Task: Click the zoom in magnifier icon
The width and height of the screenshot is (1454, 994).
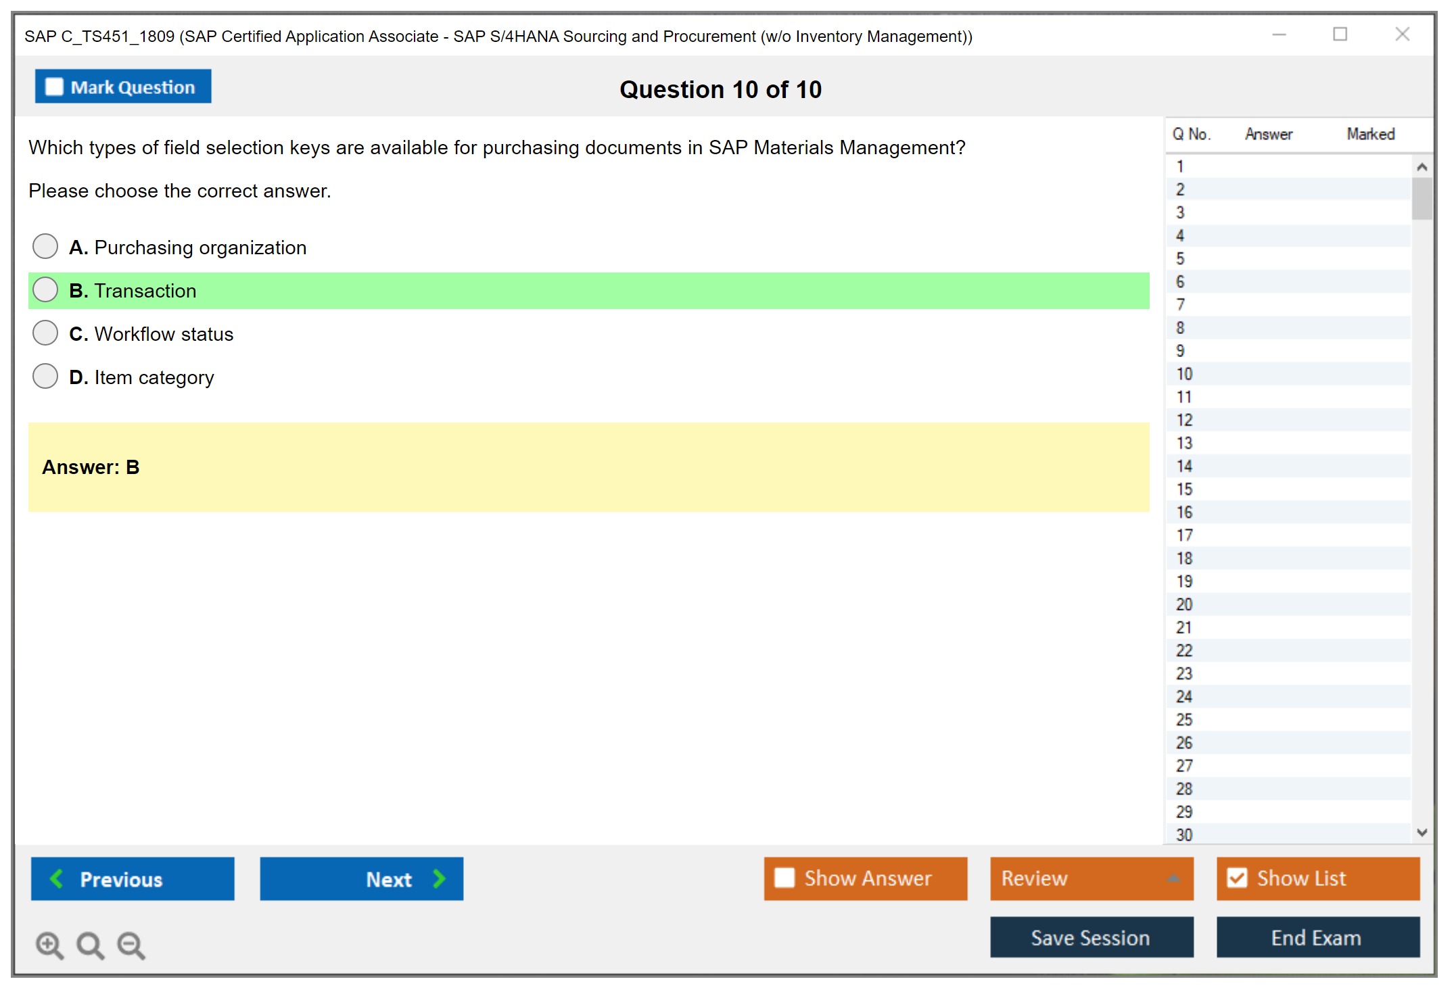Action: click(49, 945)
